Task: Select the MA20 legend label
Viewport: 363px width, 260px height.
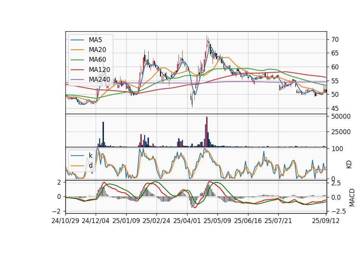Action: (x=97, y=50)
